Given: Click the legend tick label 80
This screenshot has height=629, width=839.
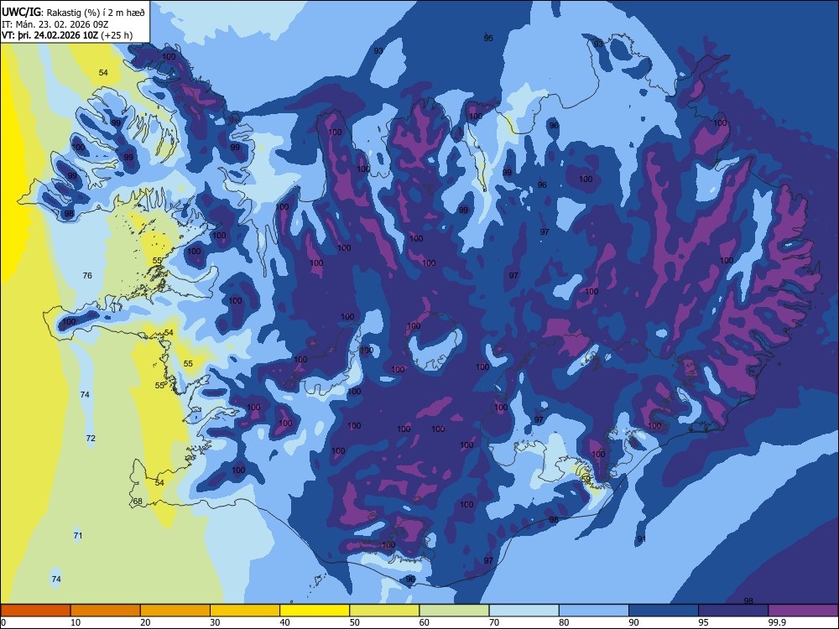Looking at the screenshot, I should [x=564, y=622].
